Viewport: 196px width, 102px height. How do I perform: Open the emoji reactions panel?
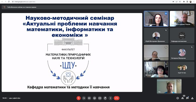[x=94, y=98]
